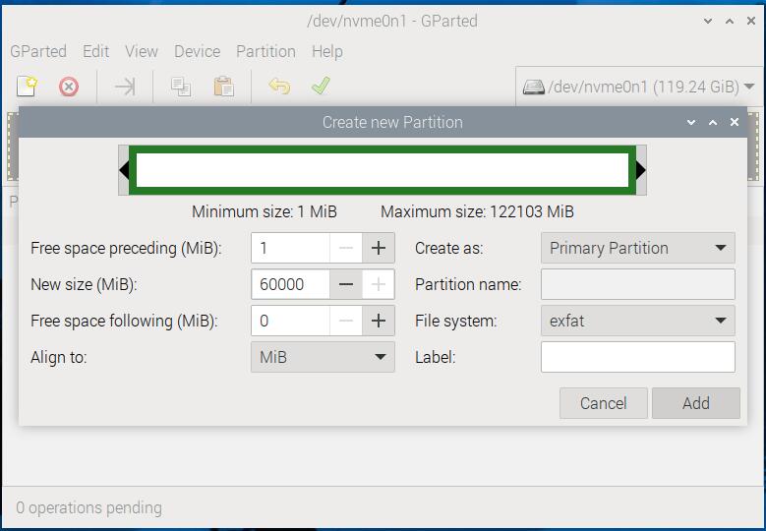Click the New partition toolbar icon
The height and width of the screenshot is (531, 766).
[27, 87]
